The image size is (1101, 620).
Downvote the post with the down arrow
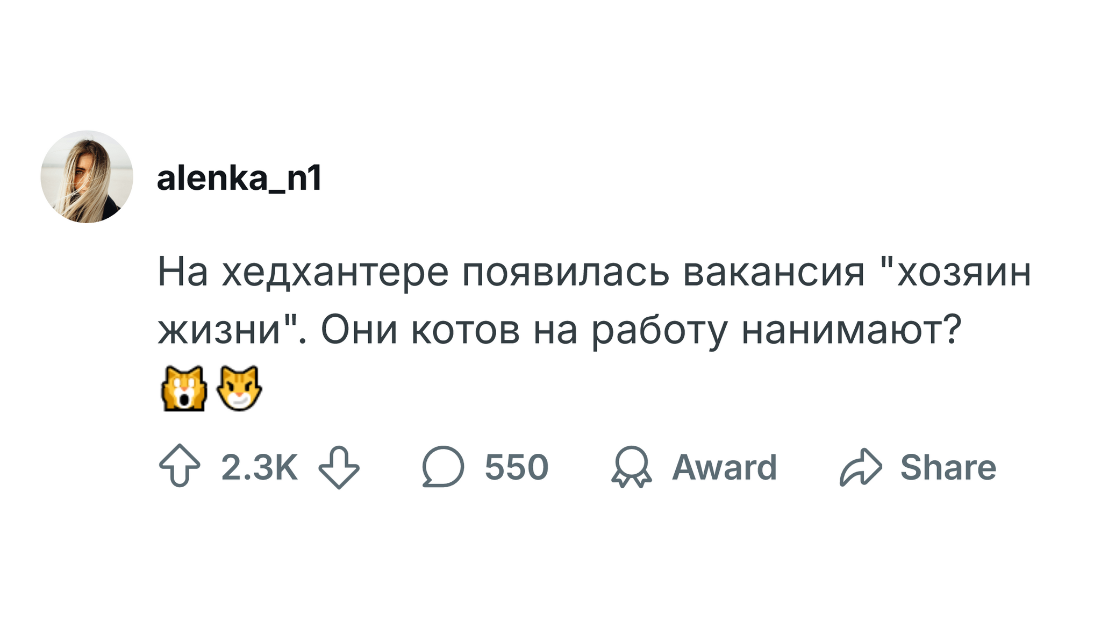pos(339,467)
